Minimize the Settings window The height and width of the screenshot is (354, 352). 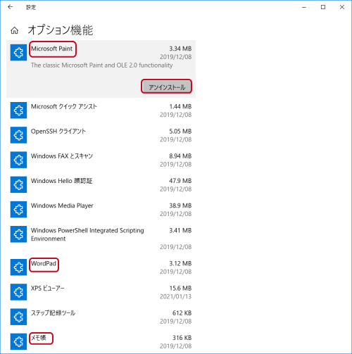tap(304, 7)
